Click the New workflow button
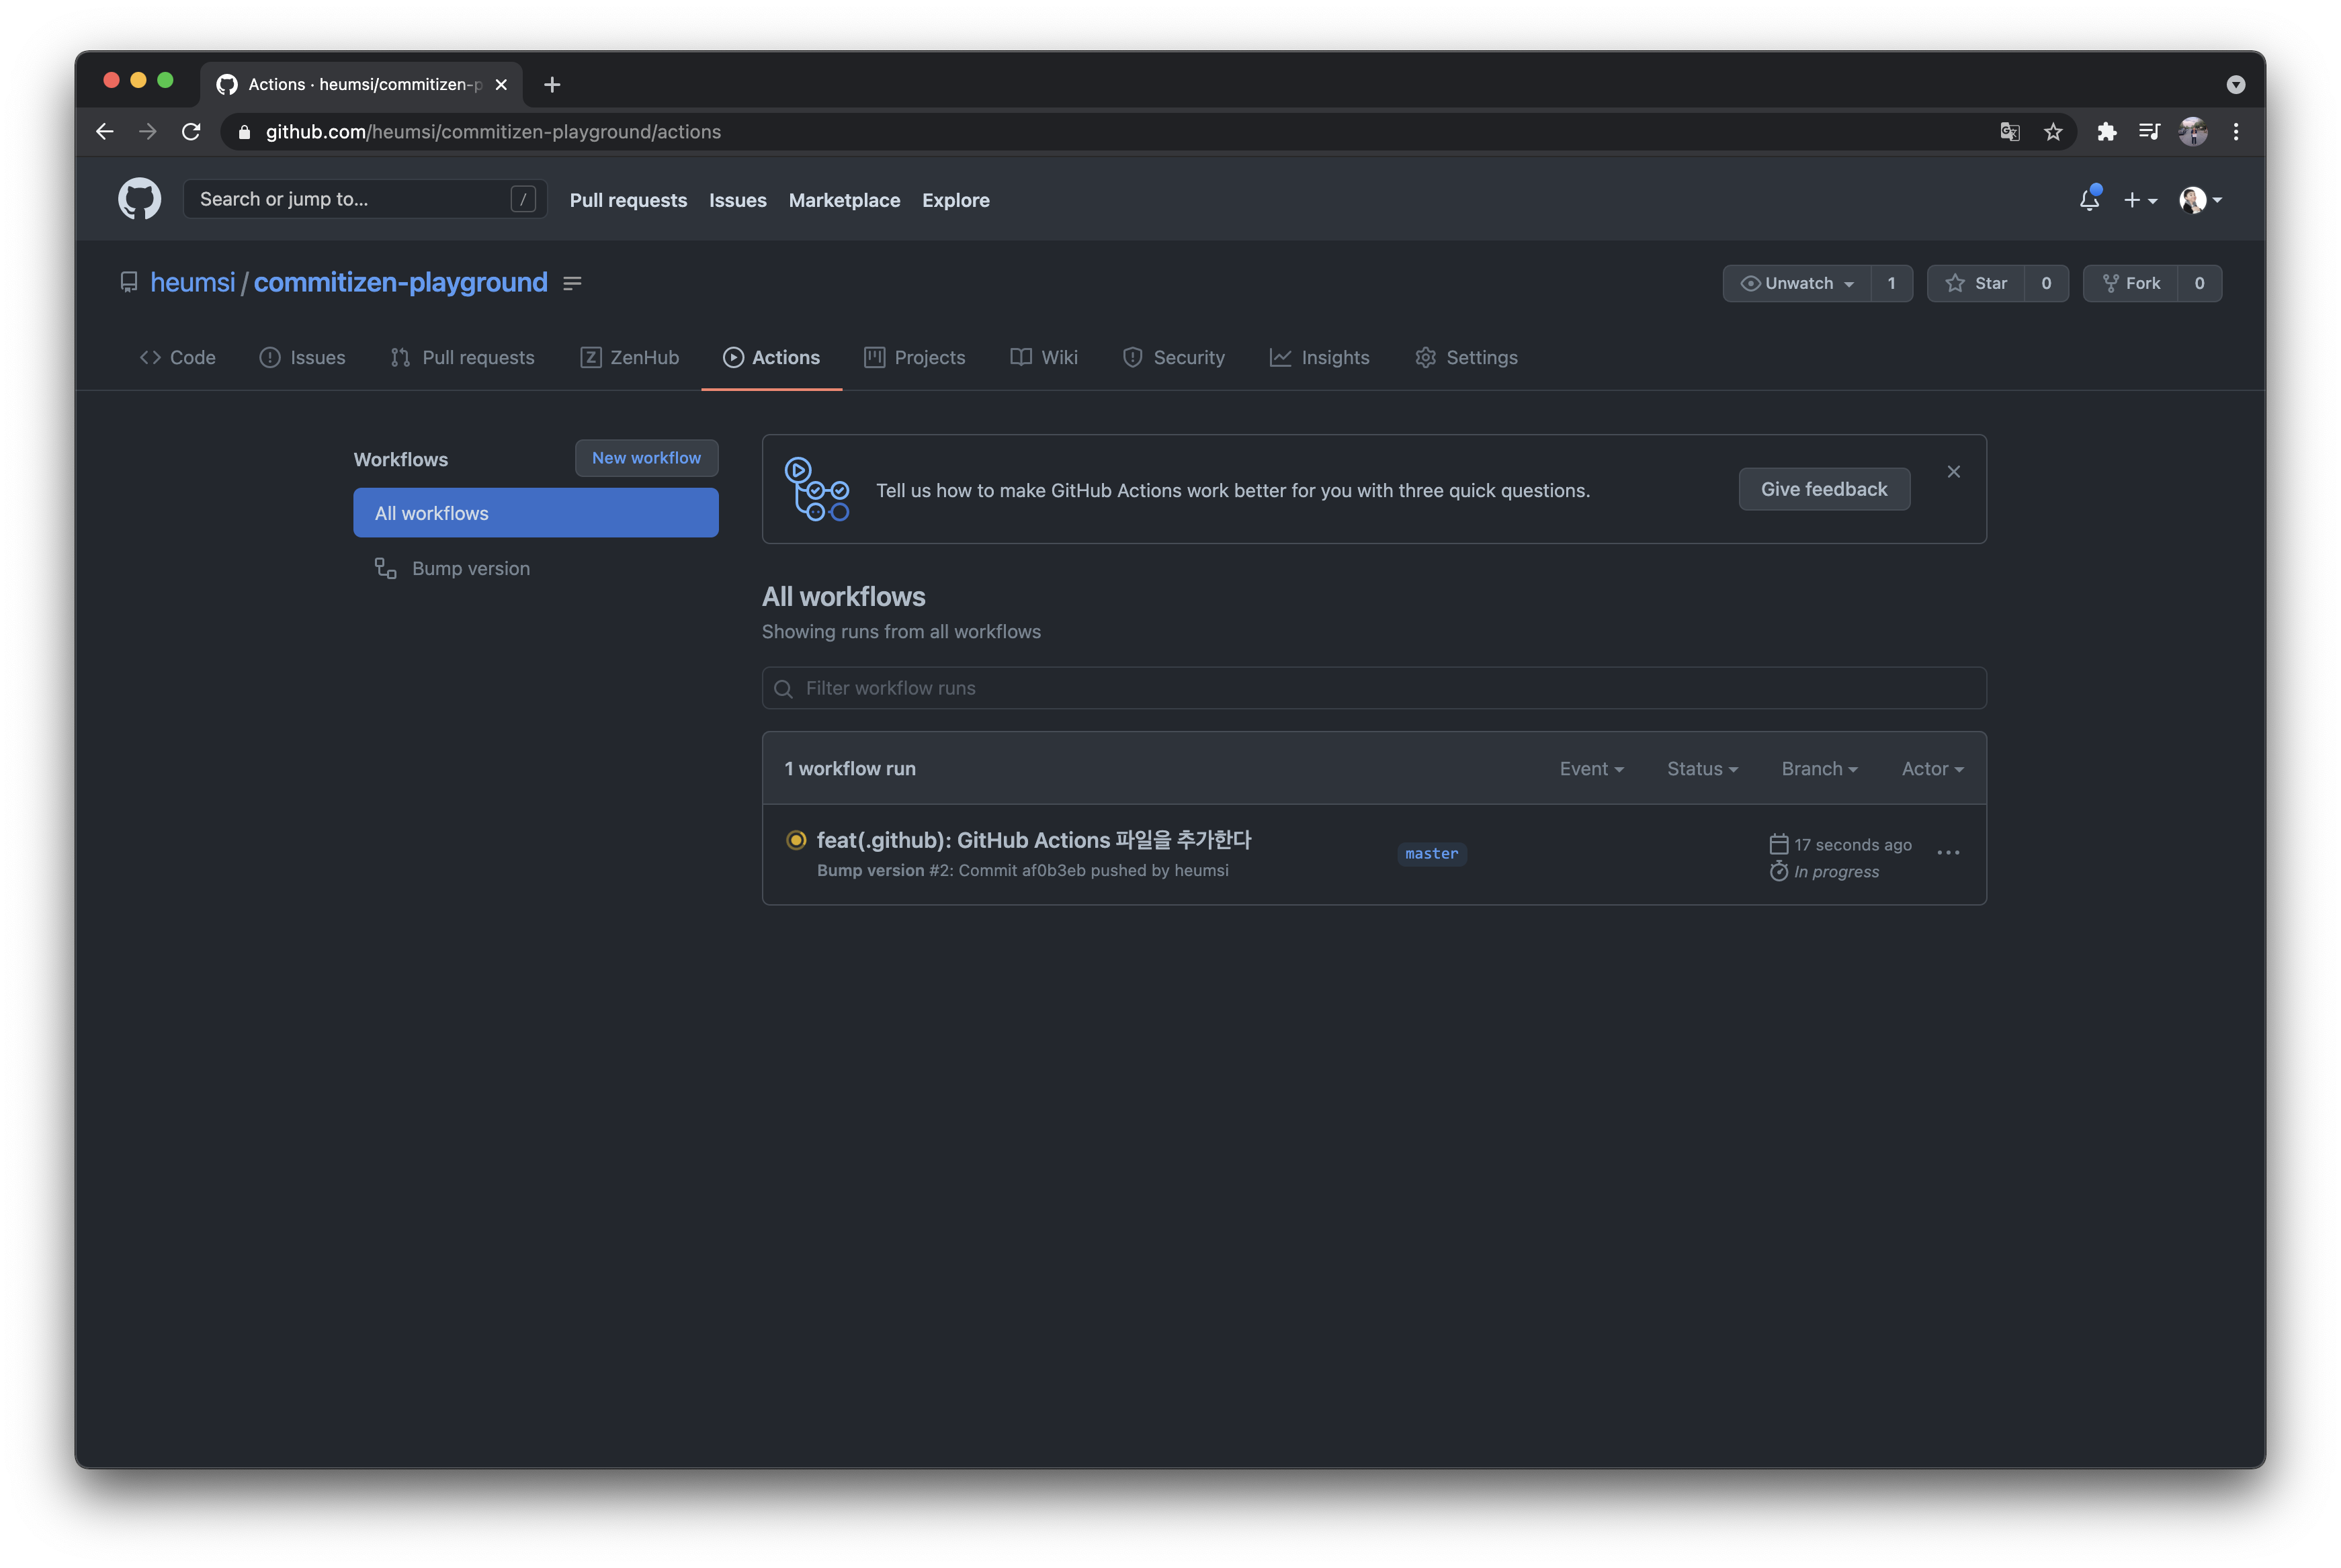The width and height of the screenshot is (2341, 1568). click(646, 458)
